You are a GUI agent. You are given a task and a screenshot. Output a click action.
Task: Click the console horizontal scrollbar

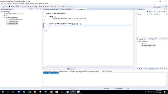tap(104, 86)
